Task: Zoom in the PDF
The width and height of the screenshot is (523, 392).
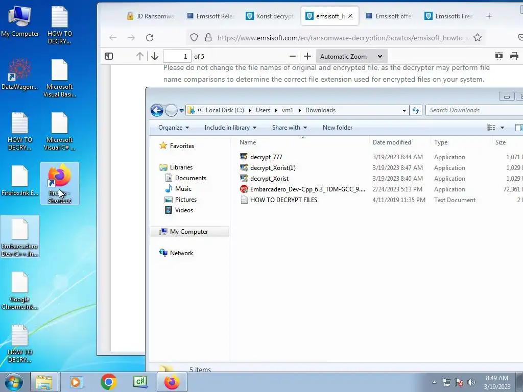Action: click(x=307, y=56)
